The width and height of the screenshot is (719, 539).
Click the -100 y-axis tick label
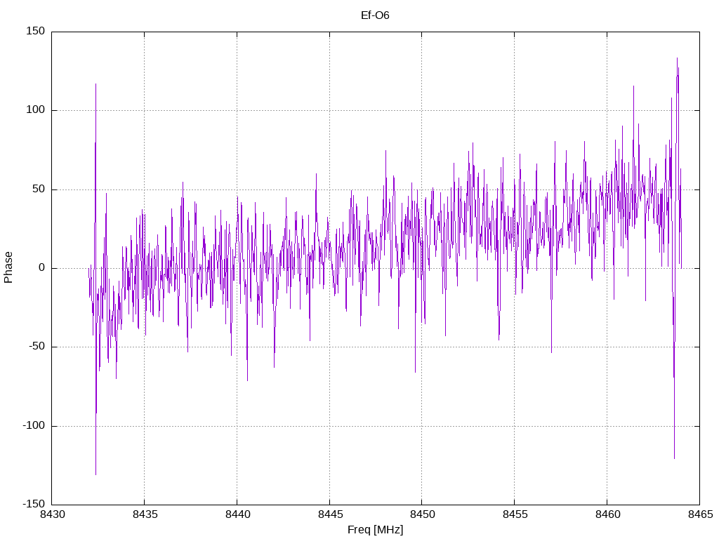click(34, 426)
